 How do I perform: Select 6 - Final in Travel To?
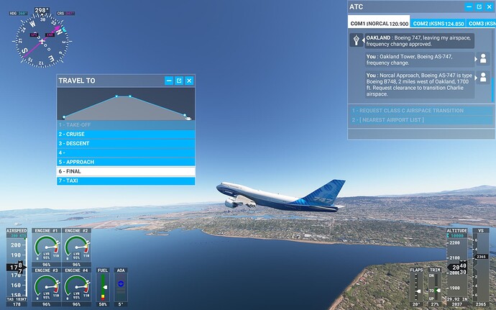pyautogui.click(x=126, y=171)
